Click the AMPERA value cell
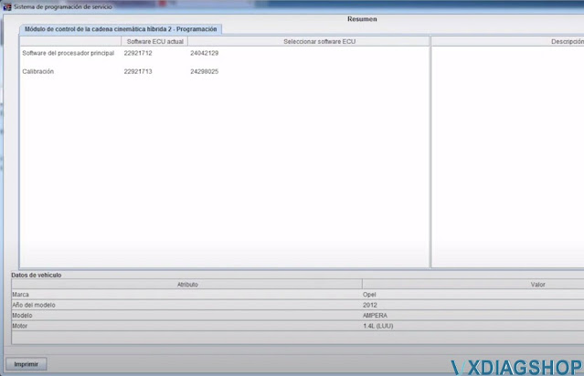This screenshot has height=376, width=584. point(473,316)
